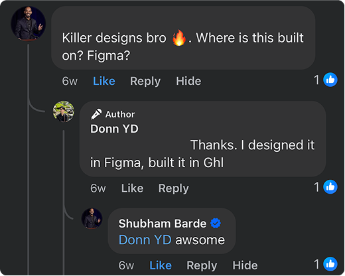This screenshot has height=276, width=345.
Task: Open Donn YD's profile avatar
Action: tap(64, 111)
